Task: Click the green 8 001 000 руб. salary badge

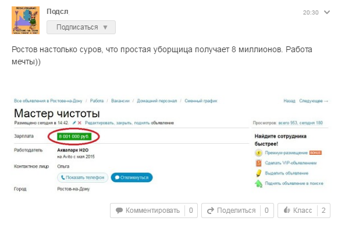Action: pos(74,136)
